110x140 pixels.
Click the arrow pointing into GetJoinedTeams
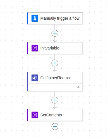55,69
